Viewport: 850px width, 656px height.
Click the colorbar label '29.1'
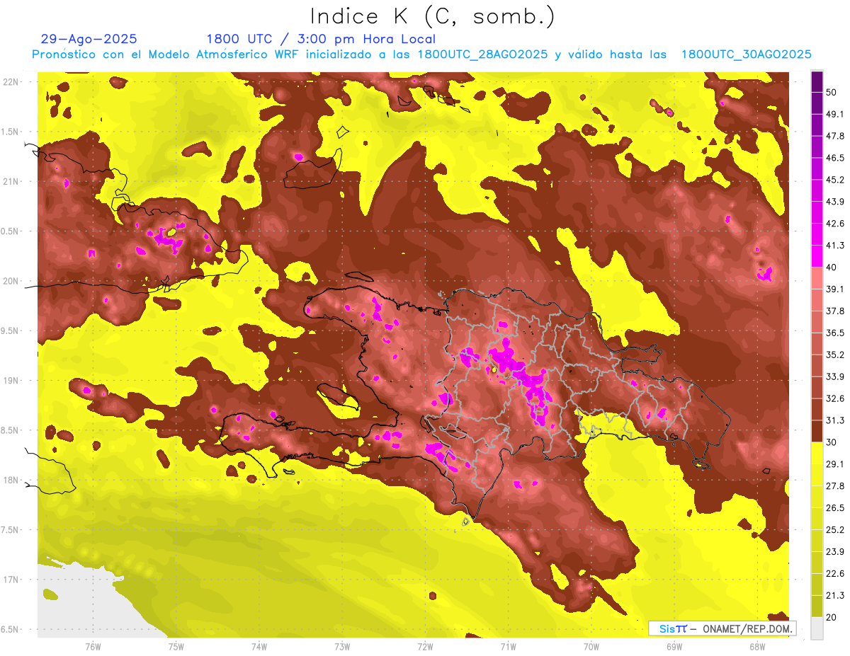click(834, 464)
